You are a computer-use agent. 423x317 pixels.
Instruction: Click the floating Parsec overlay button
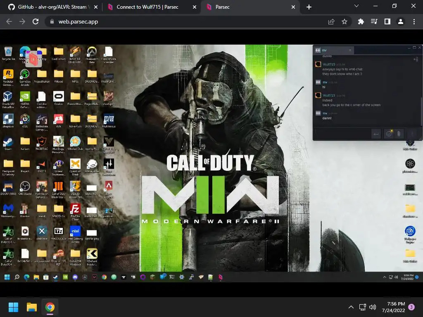click(x=33, y=59)
